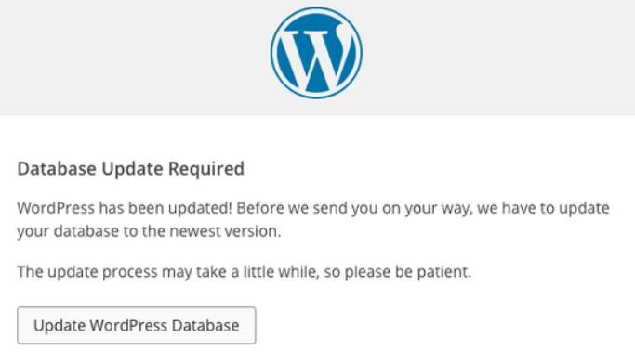Click the word Update in the heading

(132, 169)
